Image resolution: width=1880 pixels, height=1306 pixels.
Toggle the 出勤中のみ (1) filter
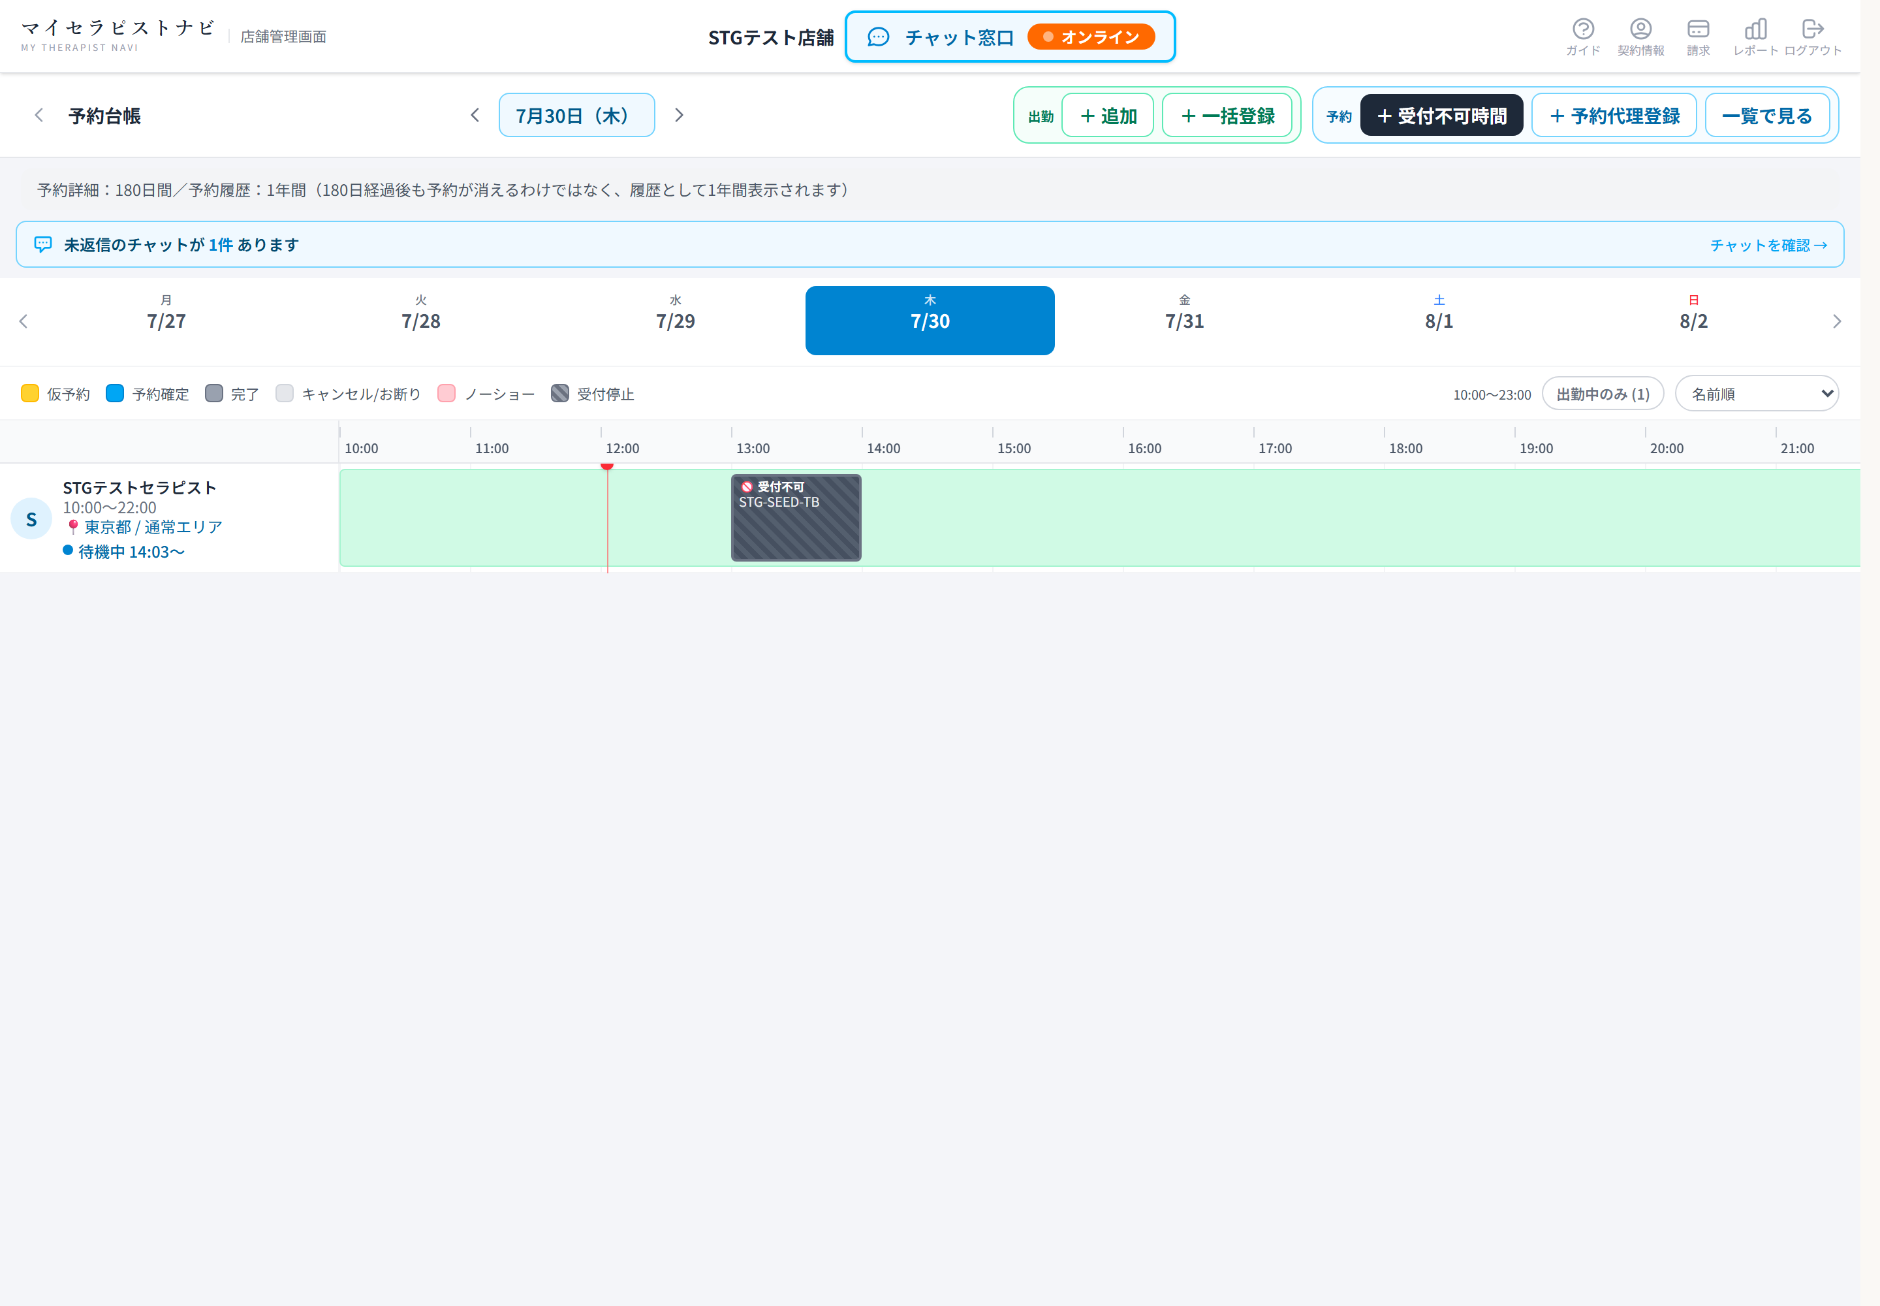click(x=1603, y=394)
